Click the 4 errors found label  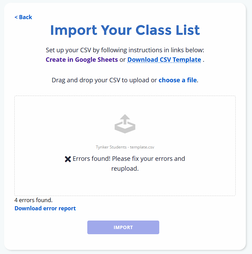[x=33, y=200]
